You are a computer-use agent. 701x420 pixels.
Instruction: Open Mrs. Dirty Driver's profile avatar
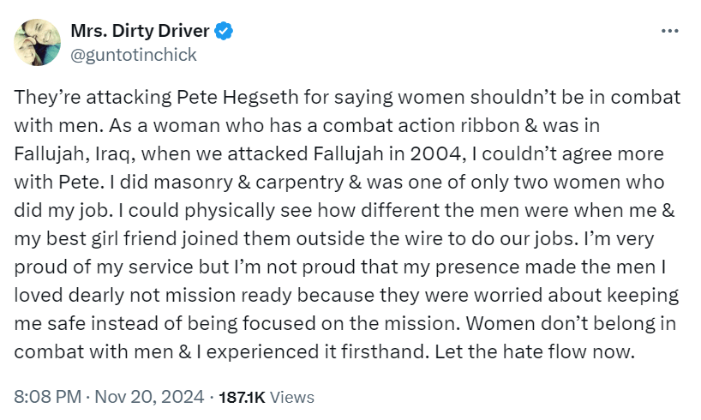(x=38, y=43)
